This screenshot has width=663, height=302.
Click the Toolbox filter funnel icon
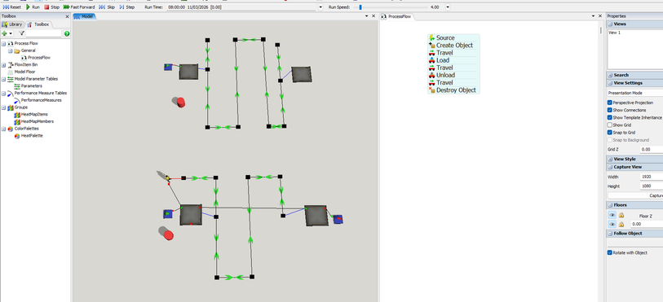tap(21, 33)
